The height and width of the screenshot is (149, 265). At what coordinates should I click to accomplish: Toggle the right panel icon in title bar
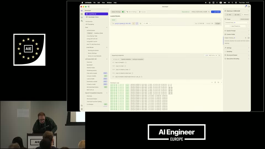249,7
